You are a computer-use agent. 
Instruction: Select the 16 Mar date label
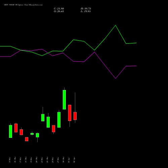pos(15,160)
